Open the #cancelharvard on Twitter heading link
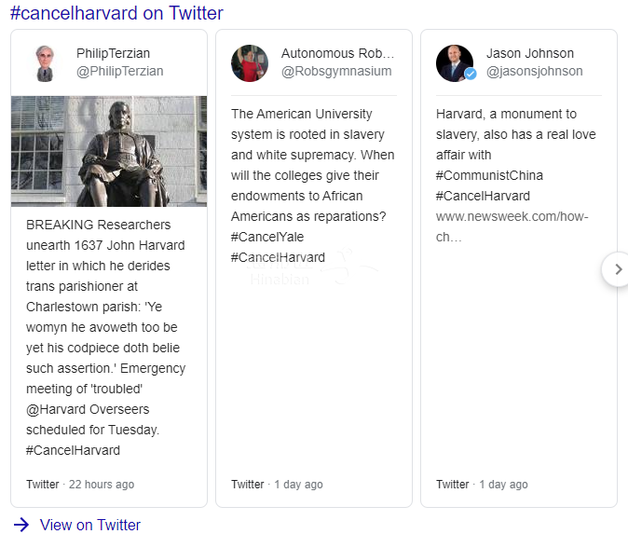 pos(116,13)
